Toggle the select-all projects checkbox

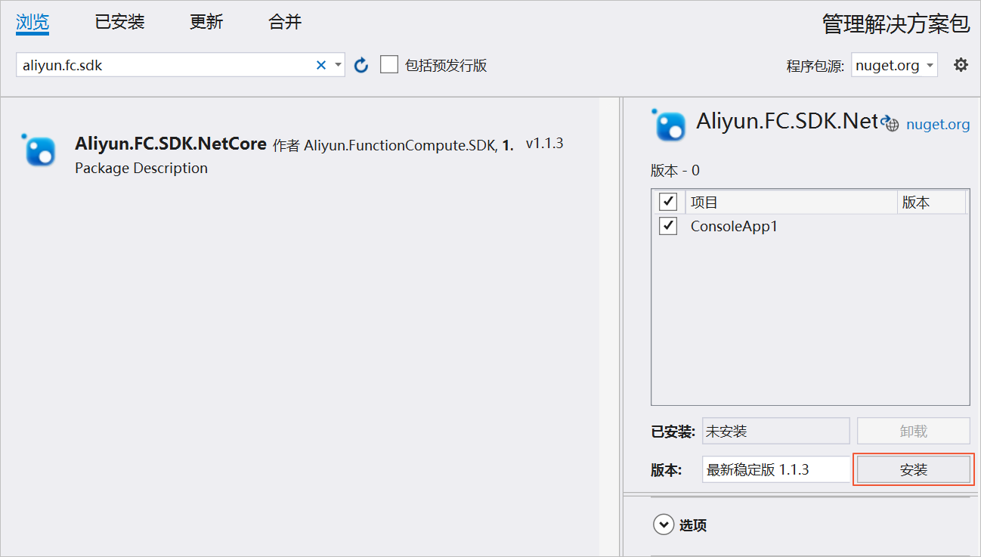point(668,202)
